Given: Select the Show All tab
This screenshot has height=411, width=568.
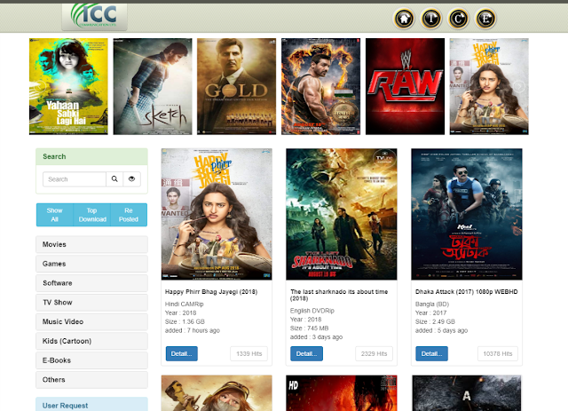Looking at the screenshot, I should [55, 215].
